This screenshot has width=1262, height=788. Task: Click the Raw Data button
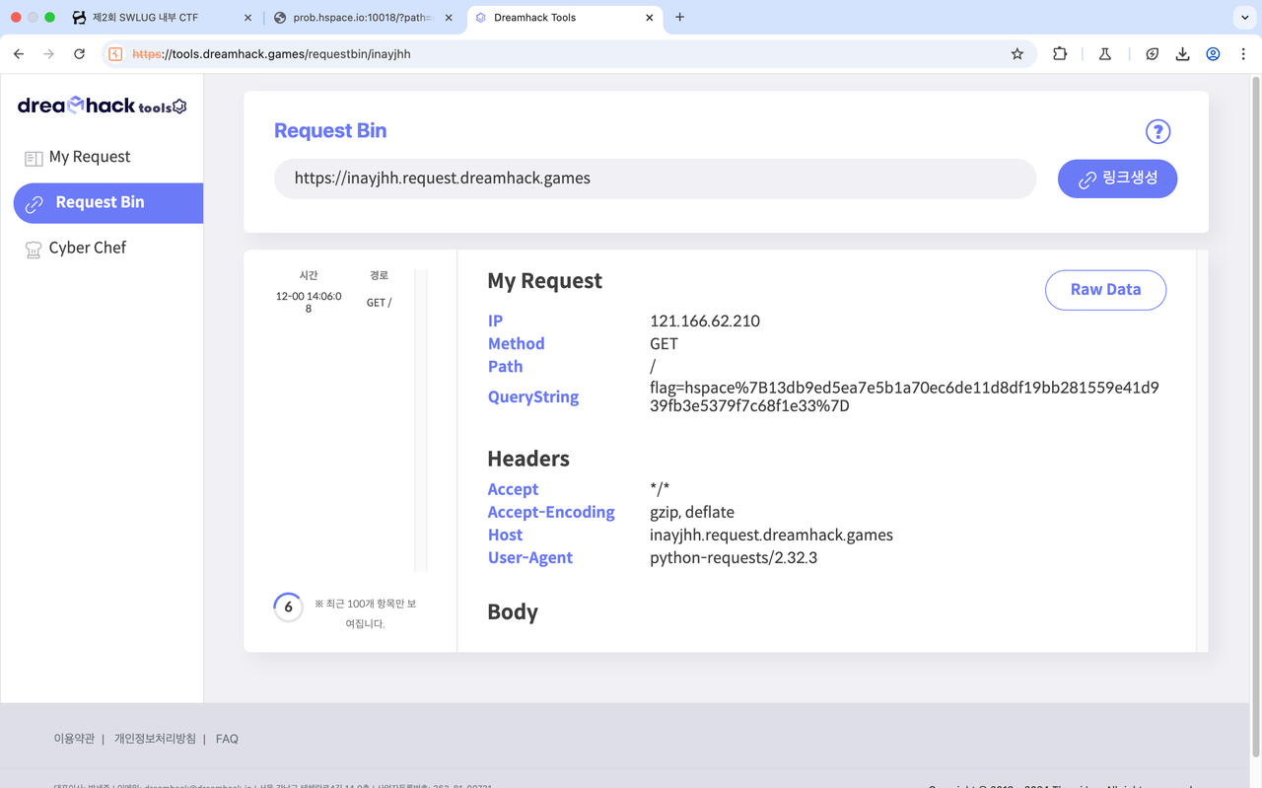pyautogui.click(x=1105, y=290)
